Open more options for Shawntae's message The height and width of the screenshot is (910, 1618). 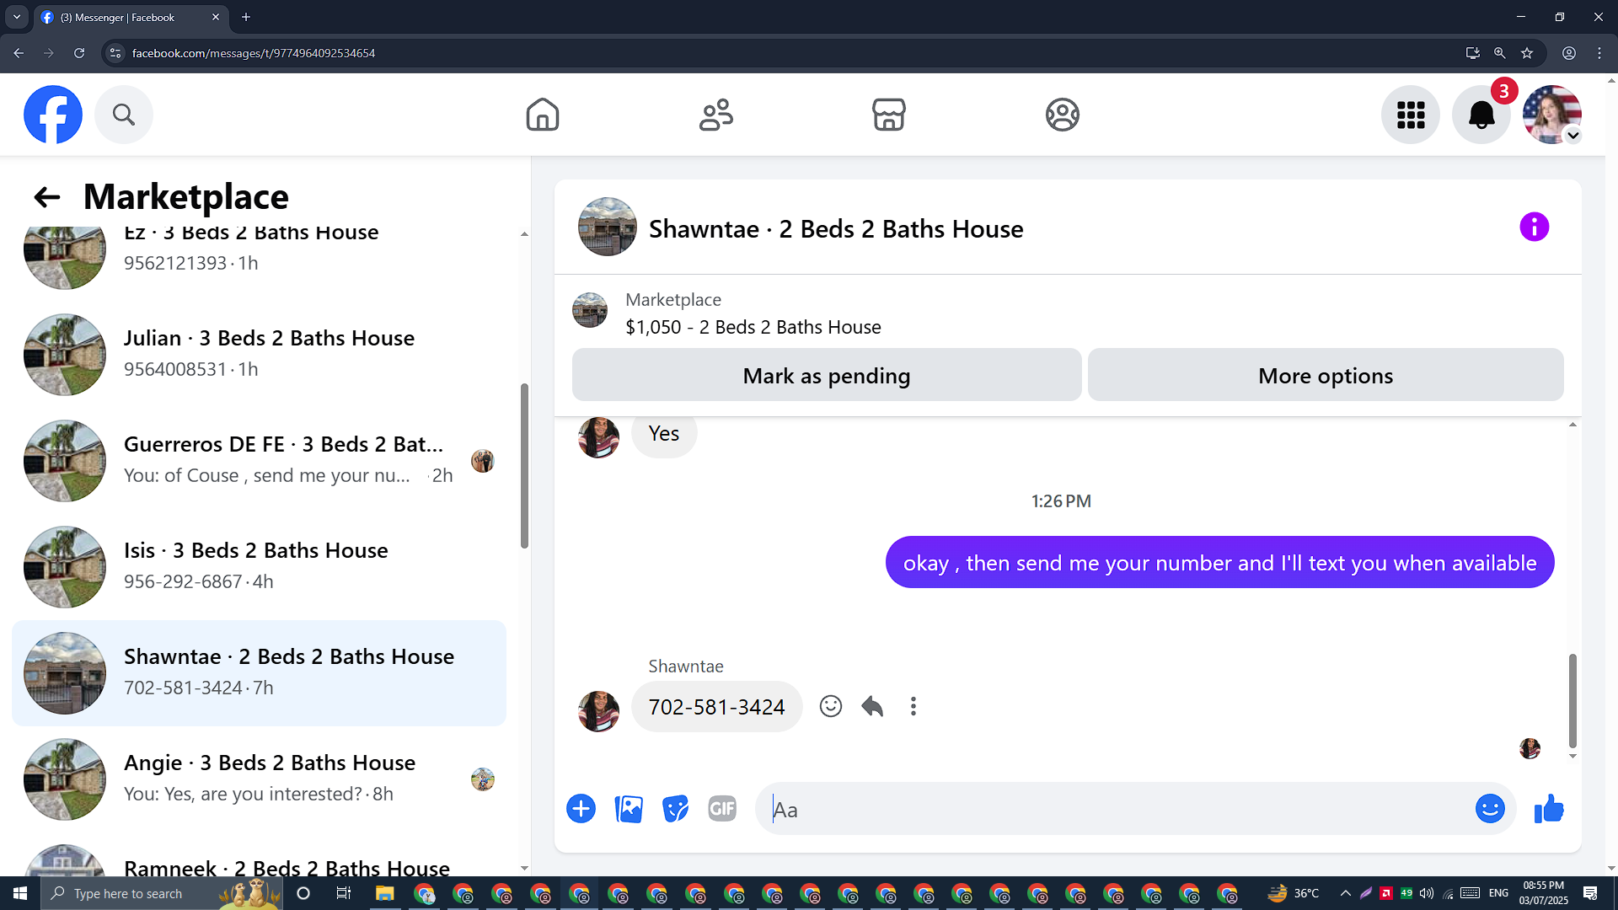[x=913, y=706]
